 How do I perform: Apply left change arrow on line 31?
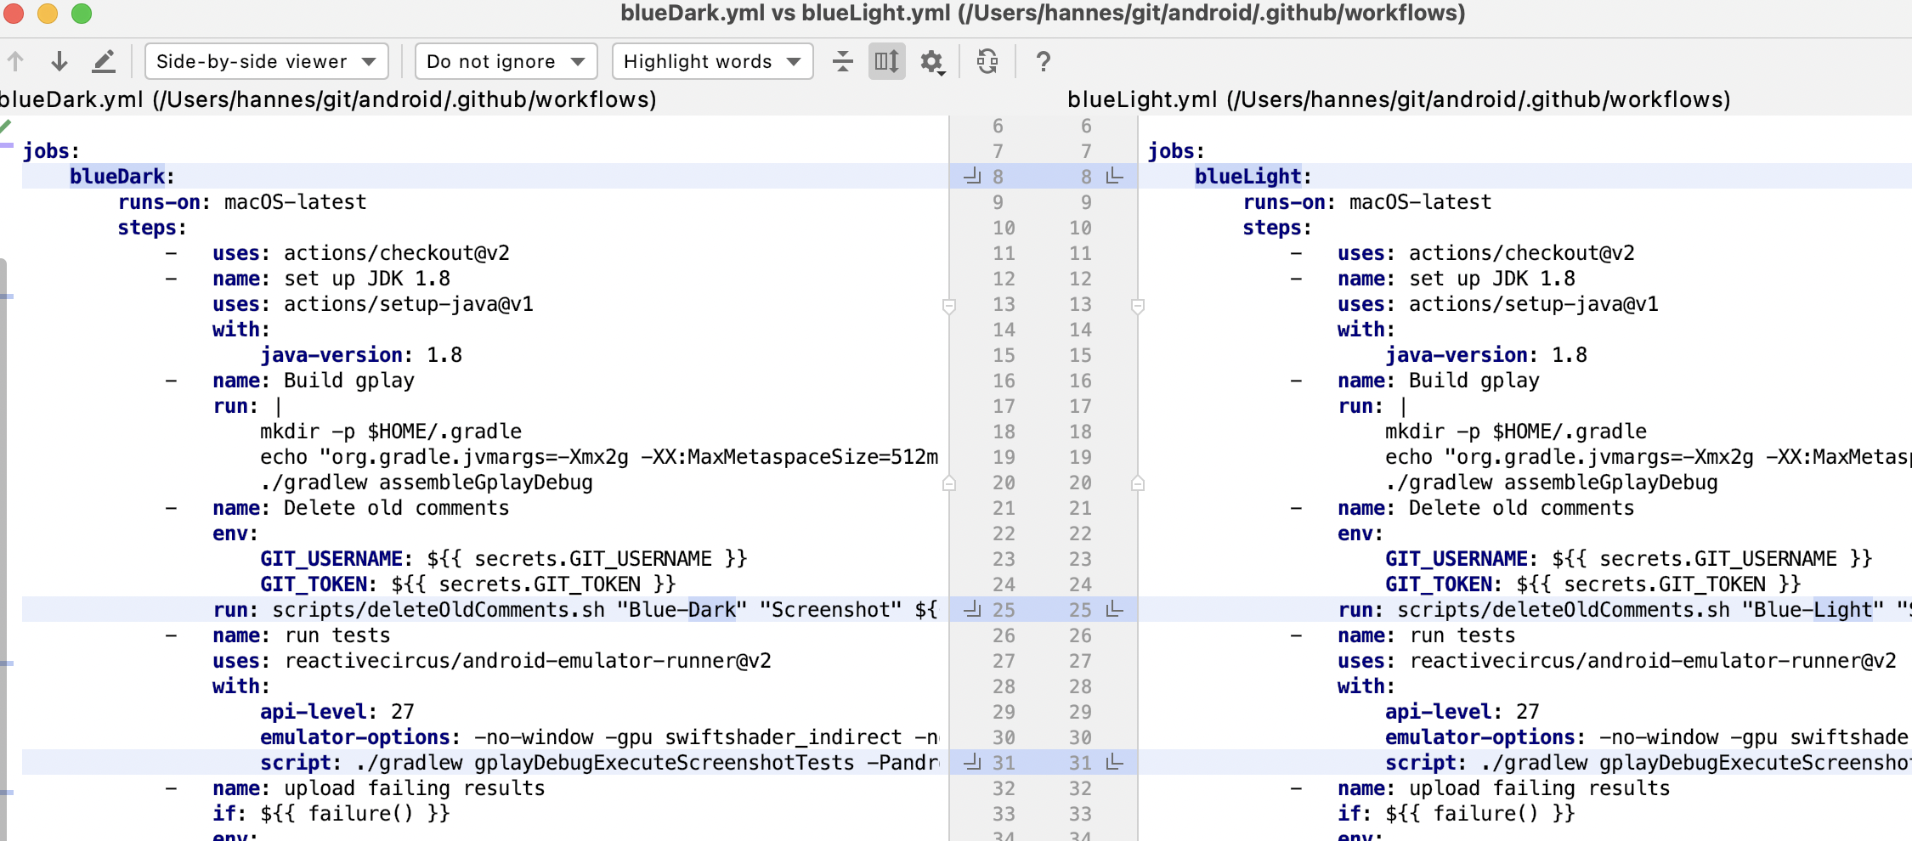pos(972,762)
